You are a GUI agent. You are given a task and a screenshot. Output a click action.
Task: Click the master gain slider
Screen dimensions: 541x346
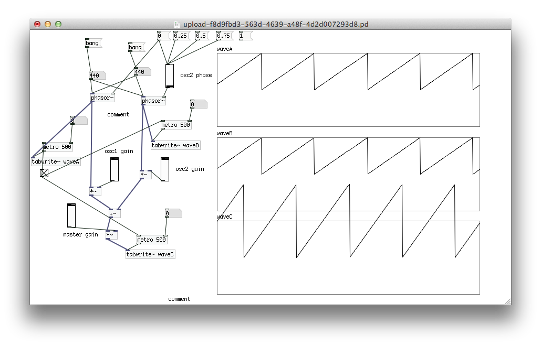click(x=71, y=215)
